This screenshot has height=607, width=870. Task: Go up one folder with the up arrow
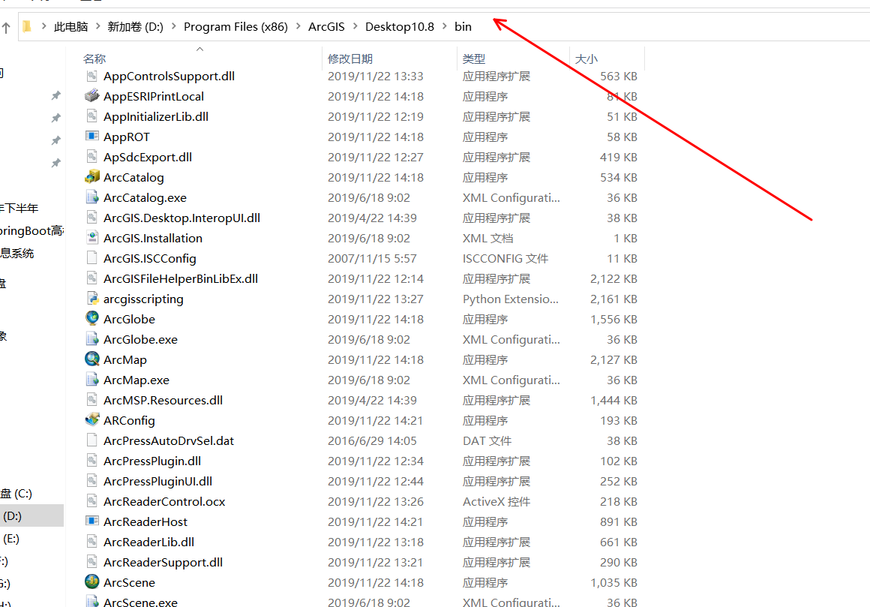click(x=5, y=27)
